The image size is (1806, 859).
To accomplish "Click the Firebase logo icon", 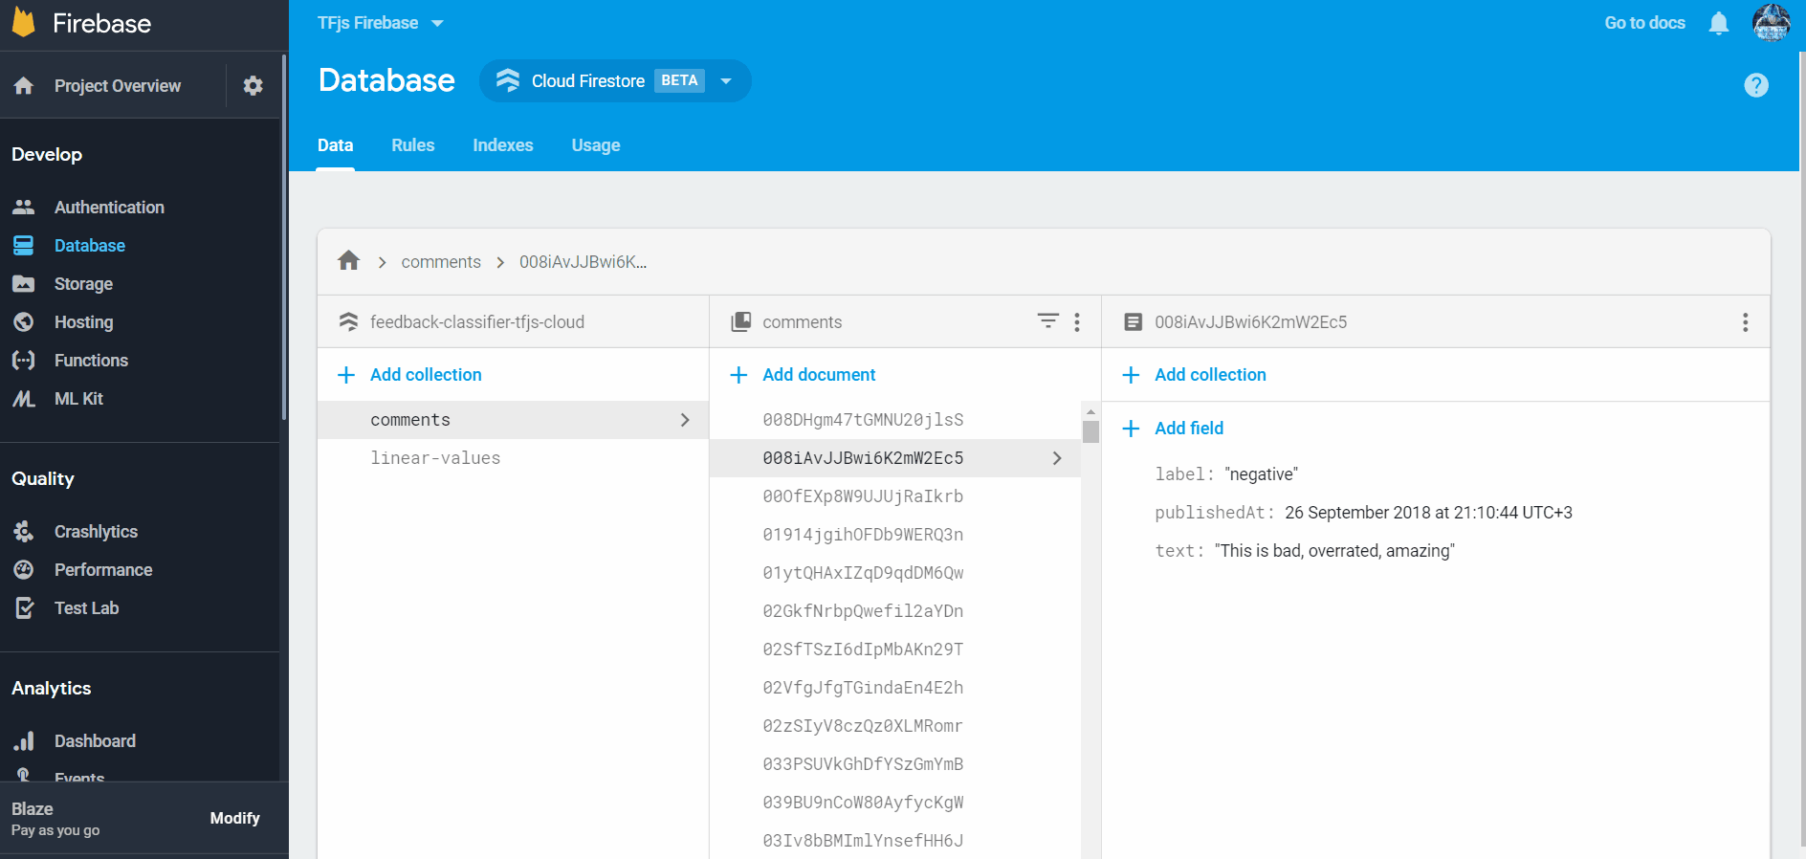I will click(x=24, y=22).
